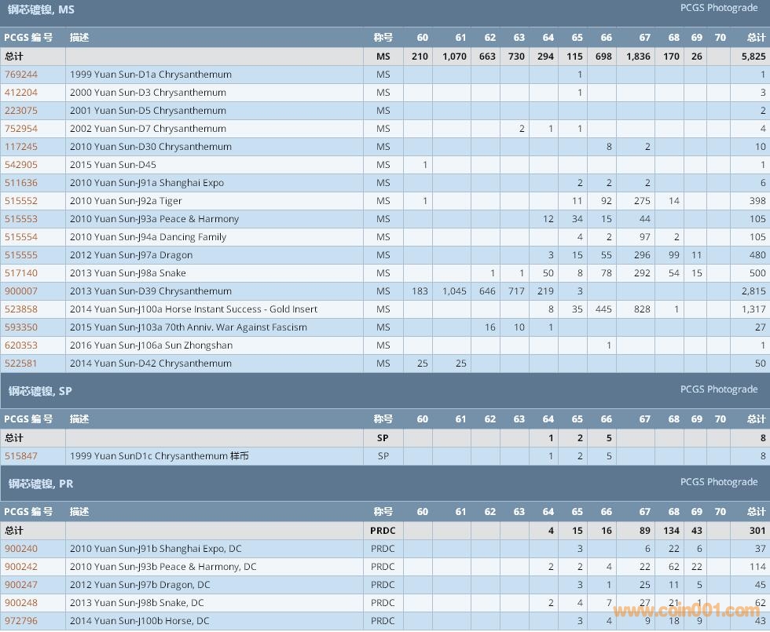Open PCGS number 515552 for Tiger coin

tap(21, 201)
